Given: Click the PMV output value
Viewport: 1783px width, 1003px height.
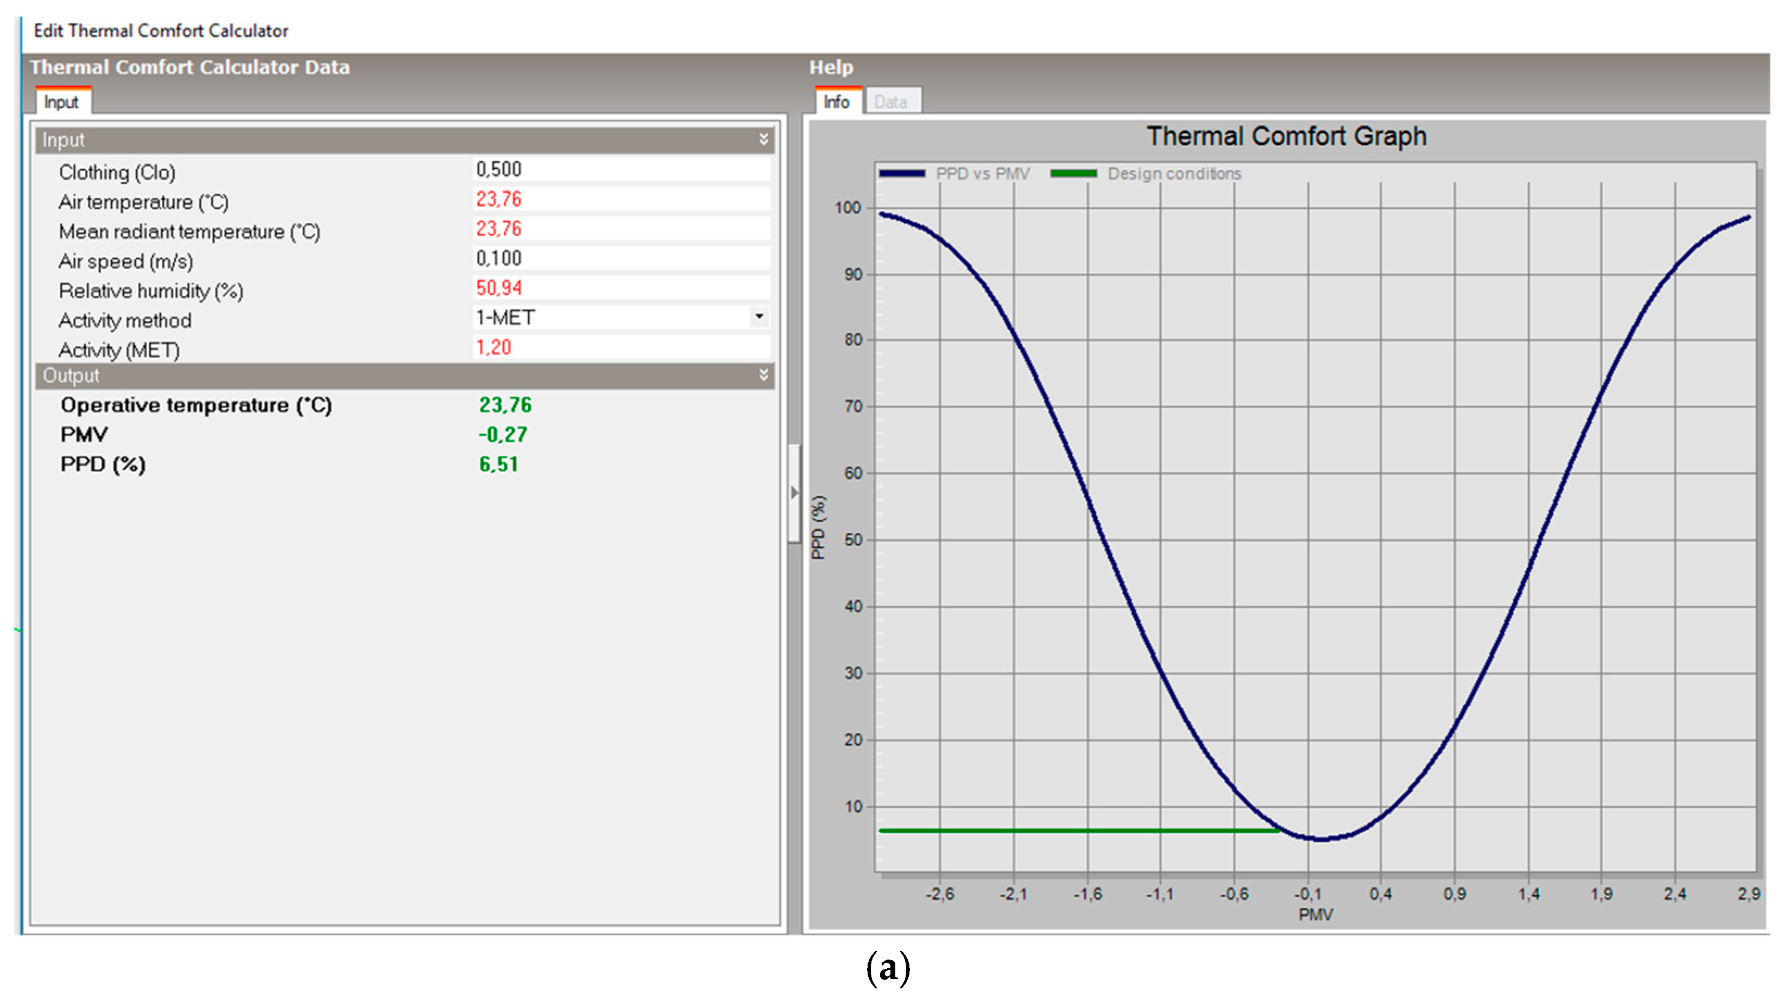Looking at the screenshot, I should coord(503,434).
